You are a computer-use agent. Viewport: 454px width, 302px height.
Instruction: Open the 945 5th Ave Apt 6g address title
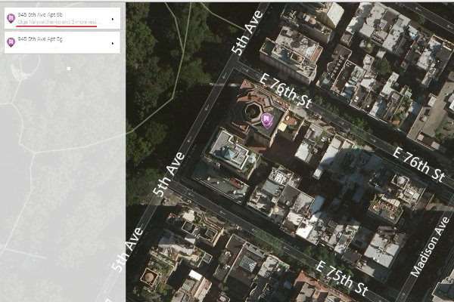(40, 39)
